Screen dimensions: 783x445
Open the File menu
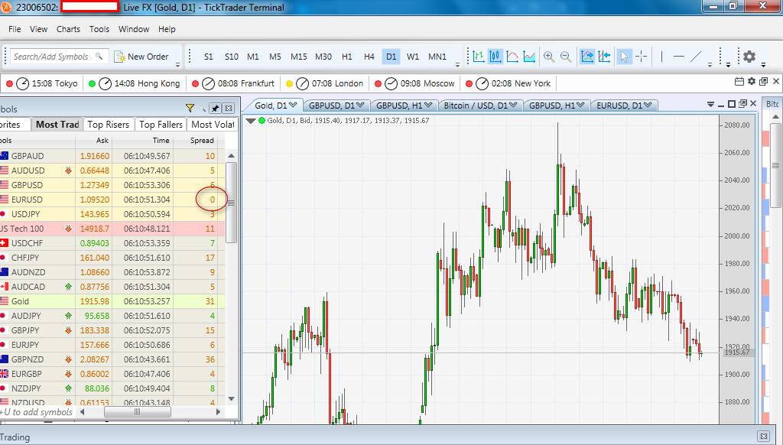coord(15,29)
